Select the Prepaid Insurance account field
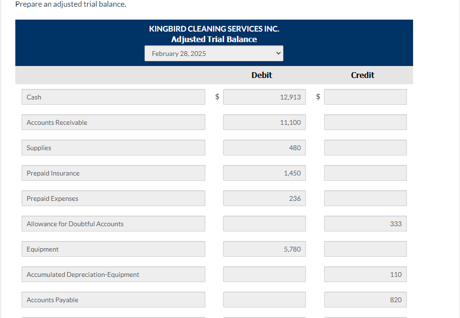The height and width of the screenshot is (318, 460). [x=113, y=173]
